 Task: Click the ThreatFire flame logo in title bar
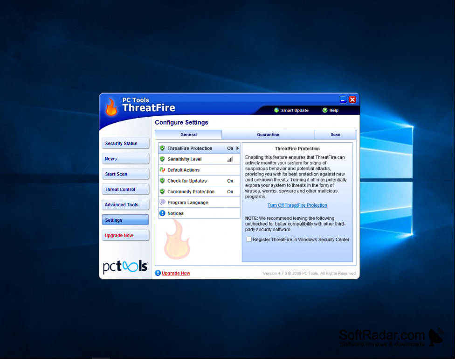111,107
